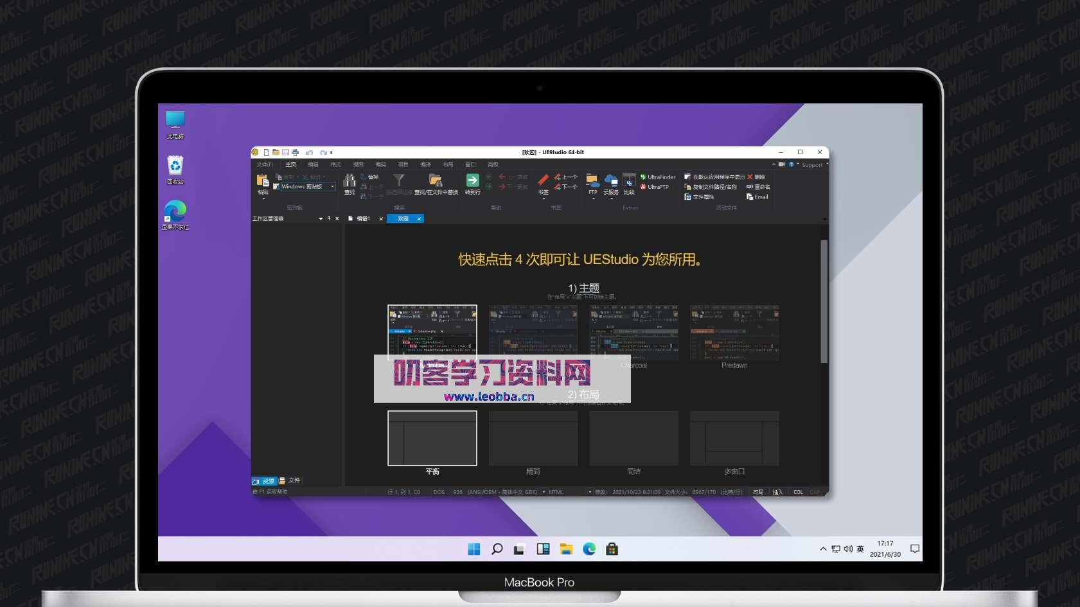The height and width of the screenshot is (607, 1080).
Task: Select the Lean (精简) layout thumbnail
Action: (533, 438)
